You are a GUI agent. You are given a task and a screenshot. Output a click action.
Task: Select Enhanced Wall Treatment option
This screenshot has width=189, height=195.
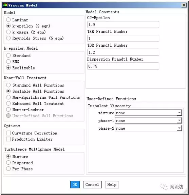8,103
